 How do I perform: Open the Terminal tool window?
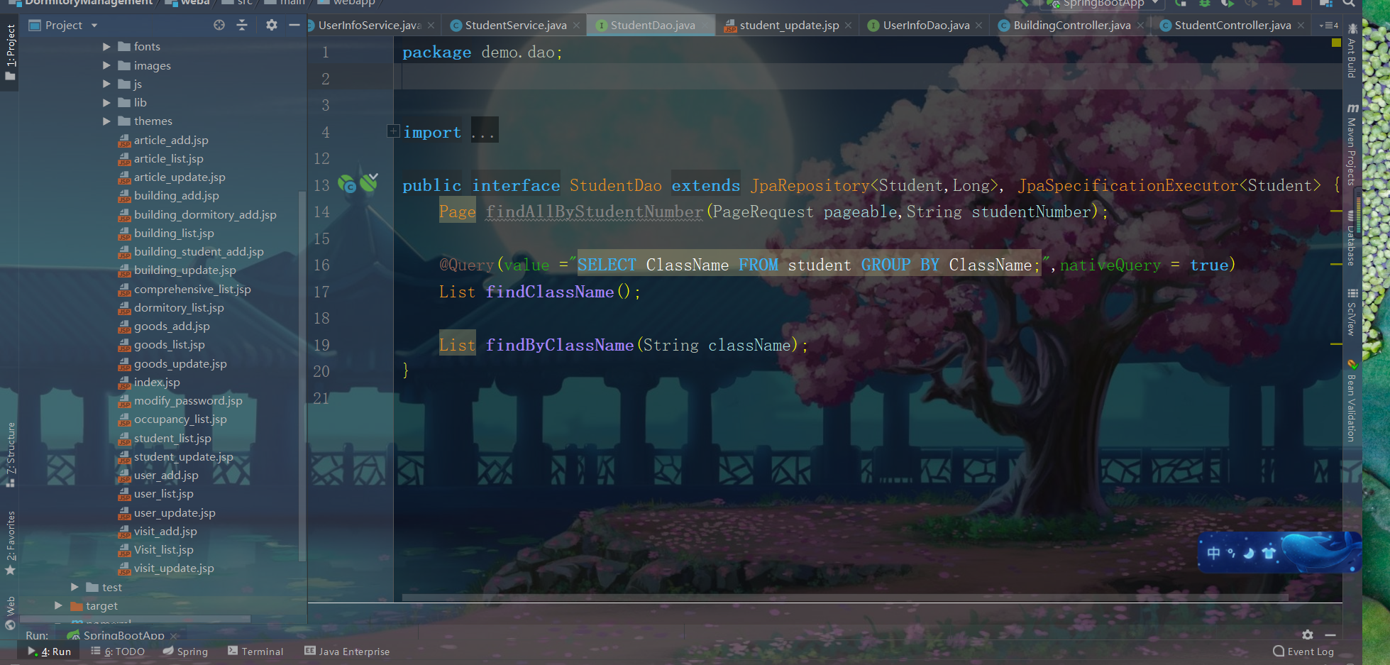255,652
